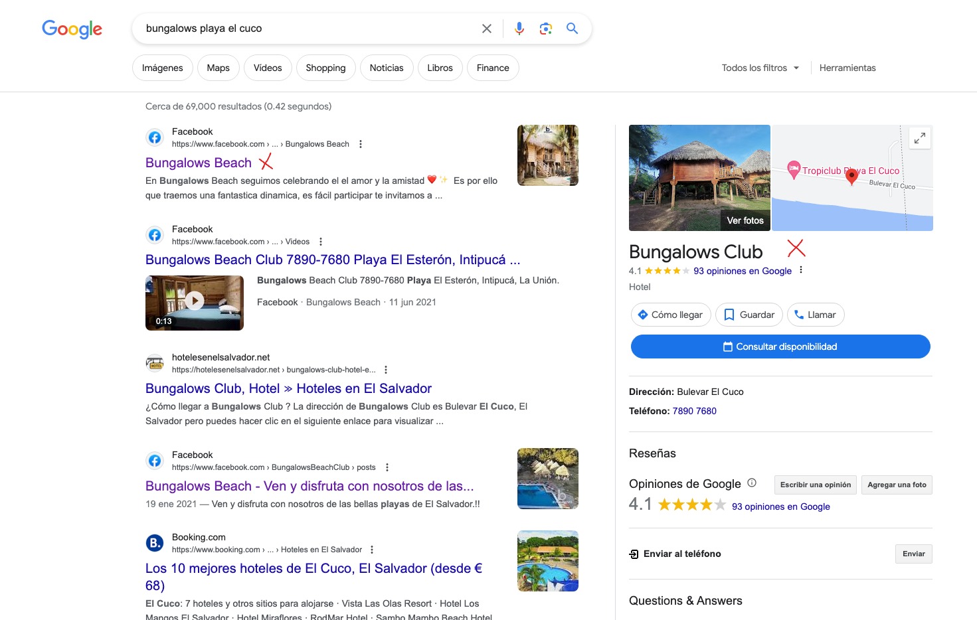Open Bungalows Beach Club 7890-7680 video result
This screenshot has width=977, height=620.
333,260
